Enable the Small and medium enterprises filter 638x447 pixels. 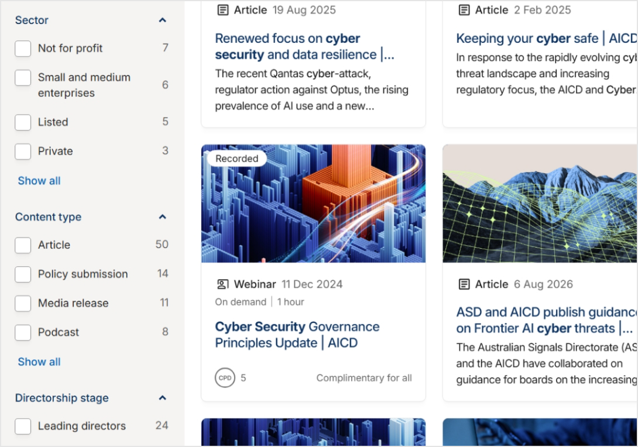pyautogui.click(x=23, y=78)
